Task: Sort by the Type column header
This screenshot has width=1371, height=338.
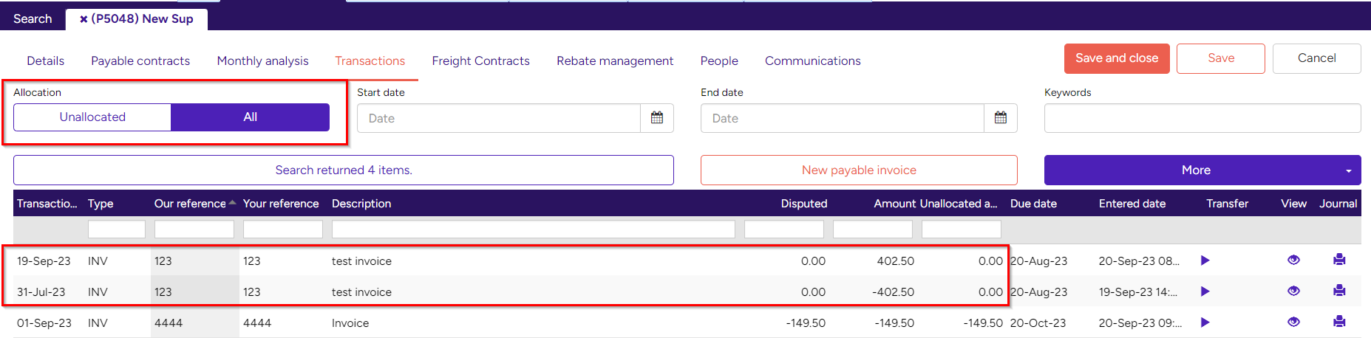Action: click(101, 204)
